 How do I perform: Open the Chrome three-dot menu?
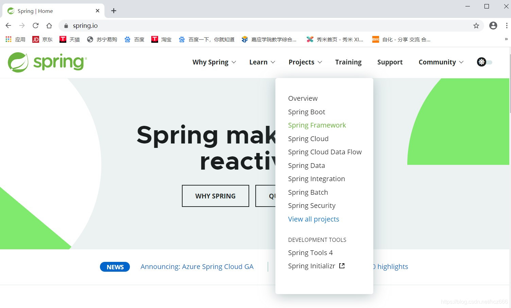point(507,25)
